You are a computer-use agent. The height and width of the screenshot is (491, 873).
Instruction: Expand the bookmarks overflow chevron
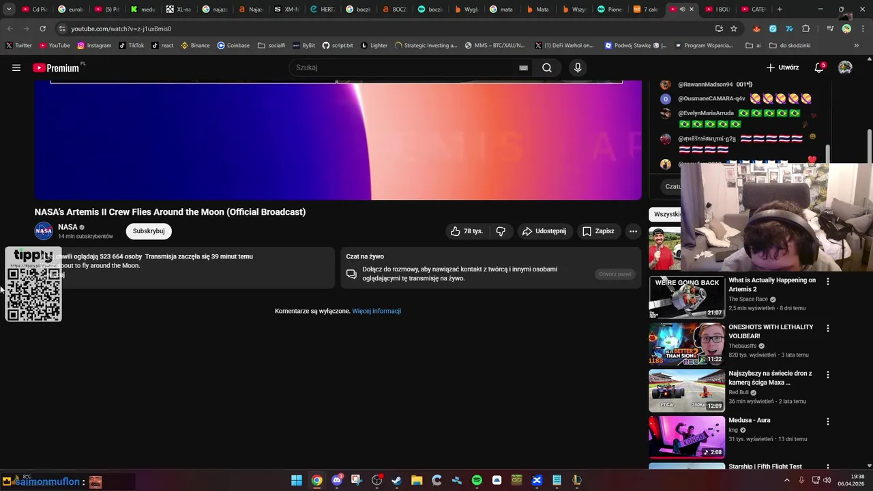pos(857,46)
